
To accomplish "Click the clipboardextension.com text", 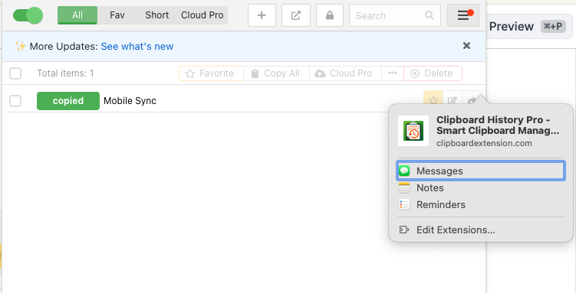I will (x=484, y=143).
